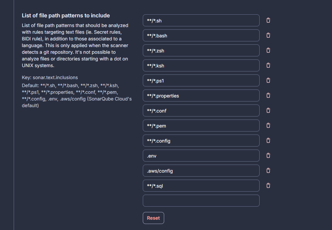Remove the **/*.ps1 pattern entry

pyautogui.click(x=268, y=80)
